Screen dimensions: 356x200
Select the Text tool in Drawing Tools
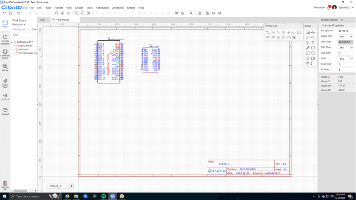(x=313, y=43)
